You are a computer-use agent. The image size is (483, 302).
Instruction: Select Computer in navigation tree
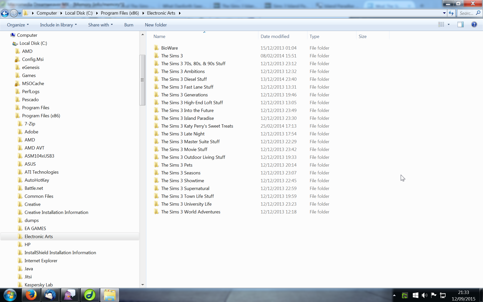[27, 35]
